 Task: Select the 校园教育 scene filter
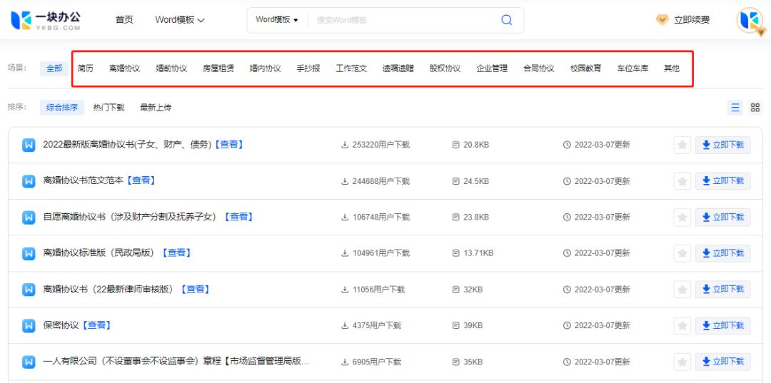pyautogui.click(x=585, y=68)
